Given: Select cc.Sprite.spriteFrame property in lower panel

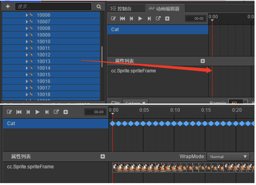Looking at the screenshot, I should (30, 167).
